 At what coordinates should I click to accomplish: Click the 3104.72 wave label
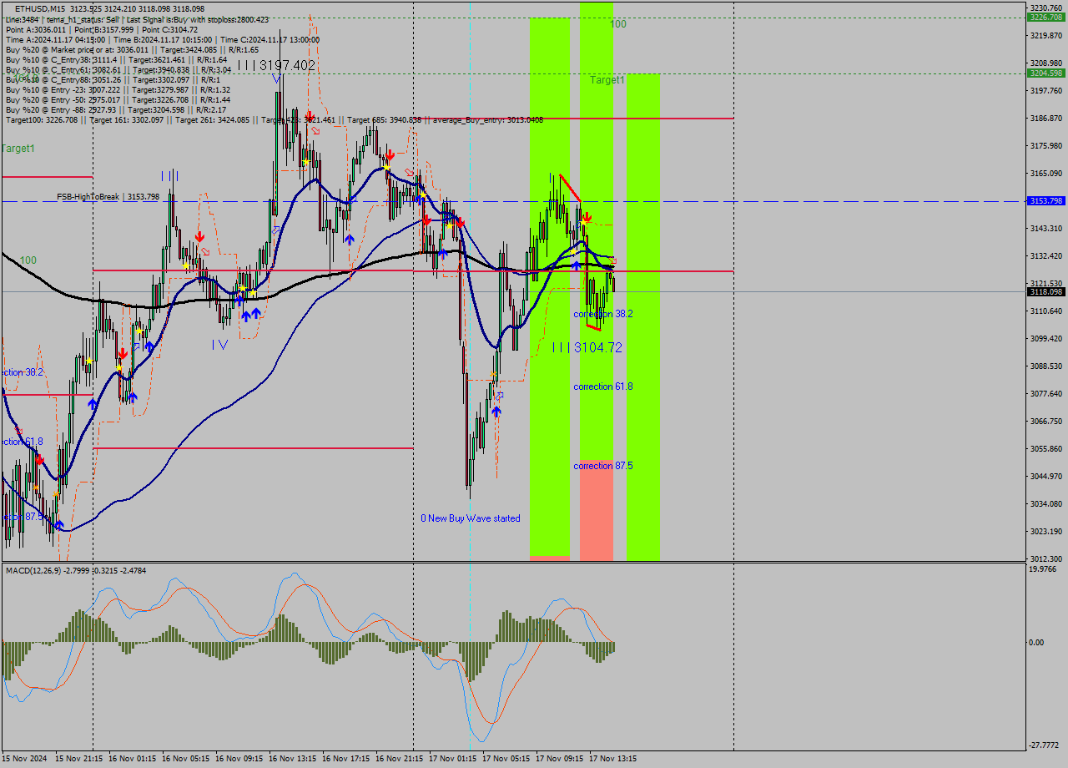tap(587, 347)
